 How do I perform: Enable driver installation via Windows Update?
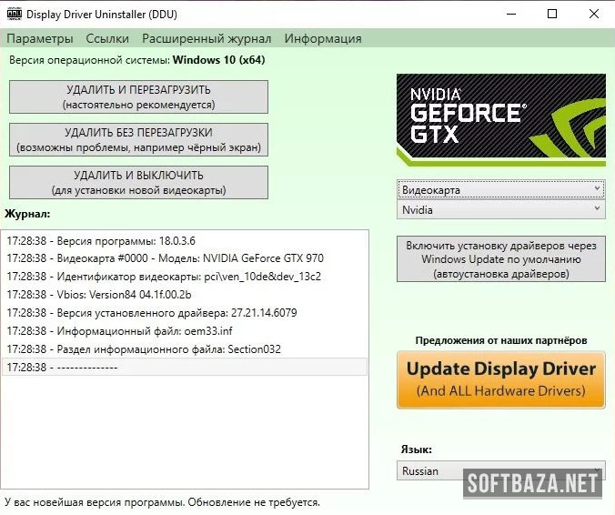500,259
